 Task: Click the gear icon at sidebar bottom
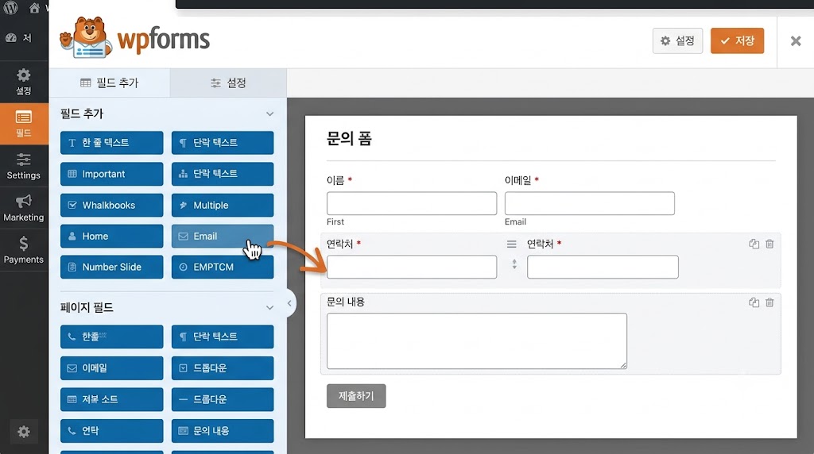[23, 432]
